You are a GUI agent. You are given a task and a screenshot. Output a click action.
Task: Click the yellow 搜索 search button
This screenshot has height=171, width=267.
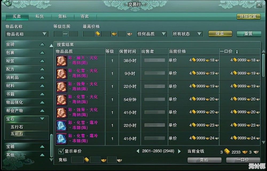point(220,34)
